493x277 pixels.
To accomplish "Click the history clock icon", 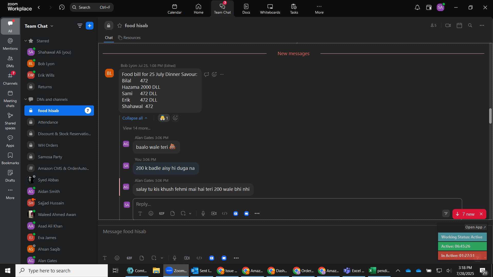I will tap(62, 7).
